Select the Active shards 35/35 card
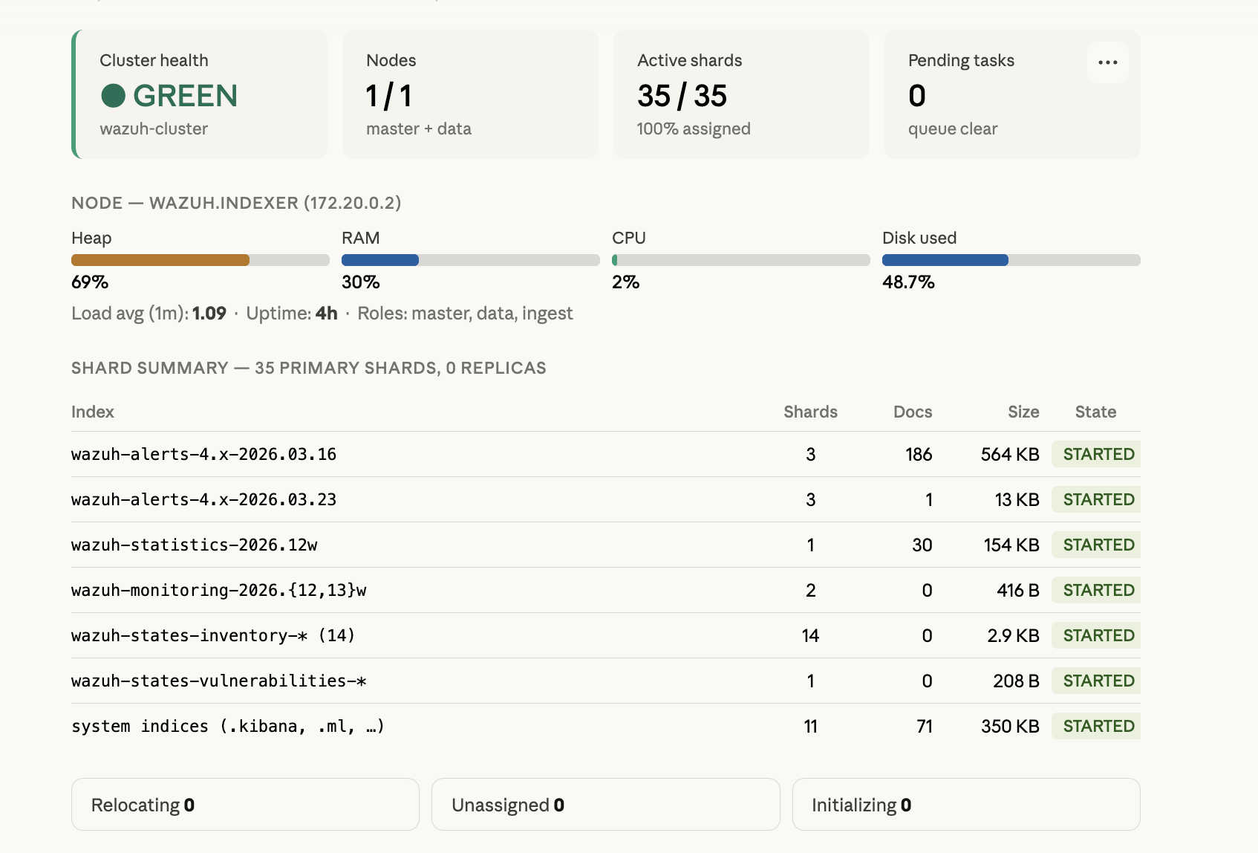This screenshot has width=1258, height=853. point(740,95)
